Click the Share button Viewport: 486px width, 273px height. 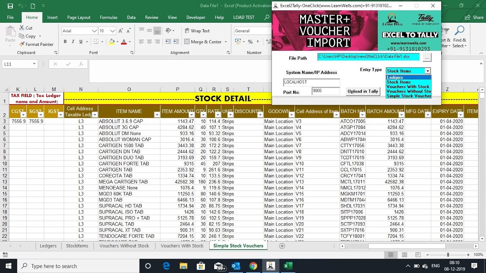point(474,17)
